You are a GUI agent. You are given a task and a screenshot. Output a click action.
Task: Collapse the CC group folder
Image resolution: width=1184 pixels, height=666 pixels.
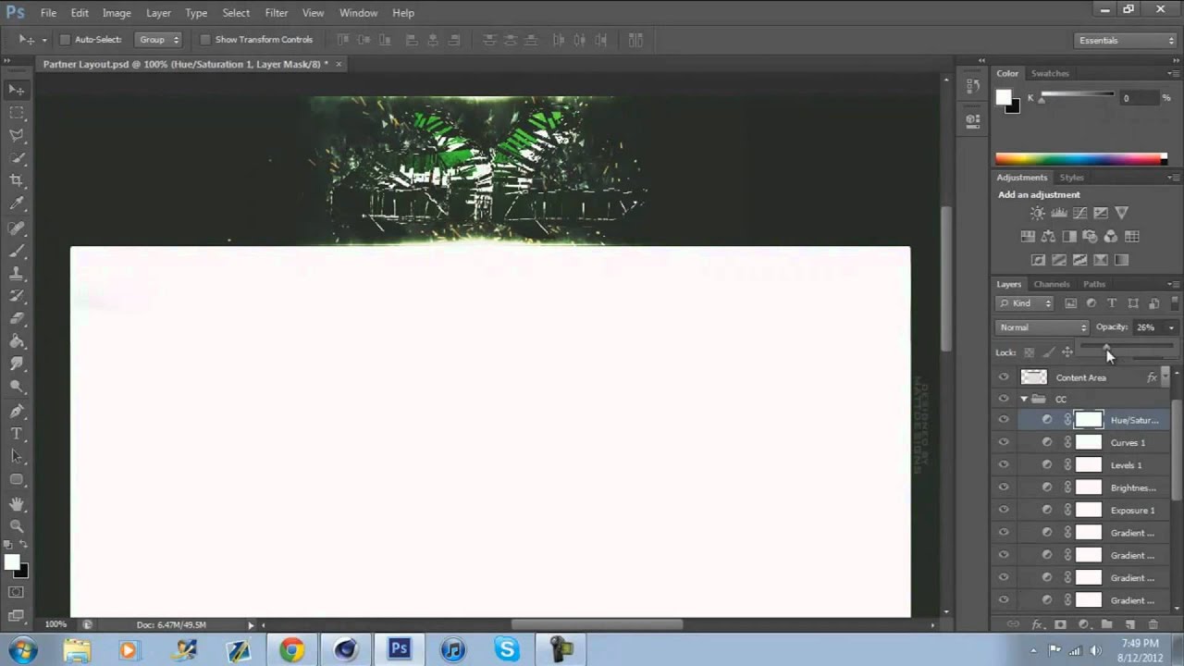[x=1024, y=399]
